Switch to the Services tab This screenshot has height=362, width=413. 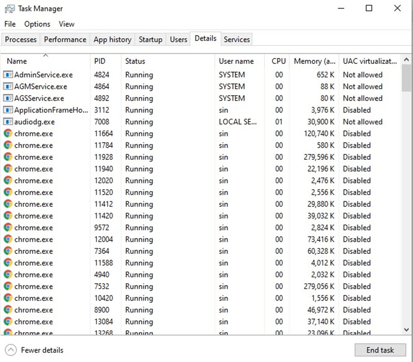[x=237, y=39]
